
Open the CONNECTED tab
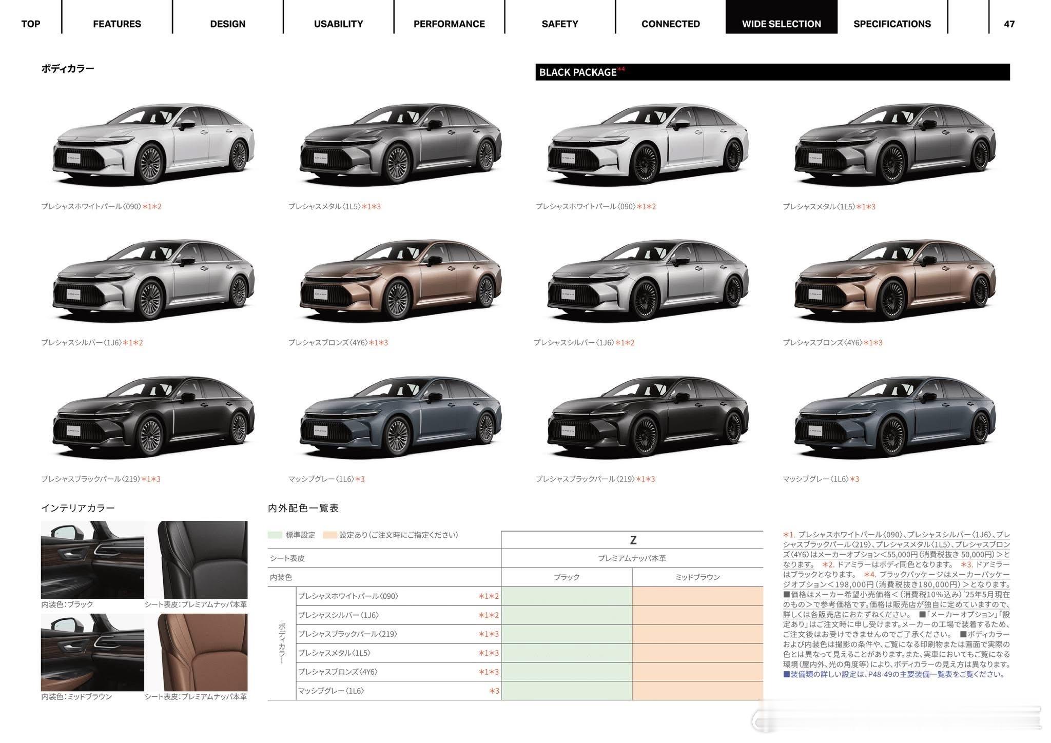click(671, 24)
